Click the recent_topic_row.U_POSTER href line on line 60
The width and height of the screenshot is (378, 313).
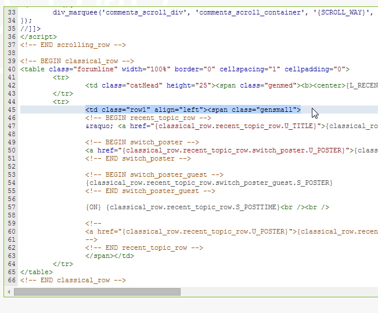[232, 231]
